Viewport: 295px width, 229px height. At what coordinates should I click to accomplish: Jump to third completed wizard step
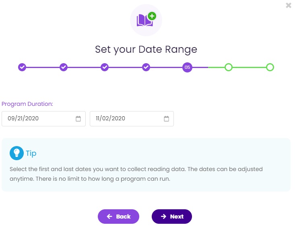coord(105,67)
